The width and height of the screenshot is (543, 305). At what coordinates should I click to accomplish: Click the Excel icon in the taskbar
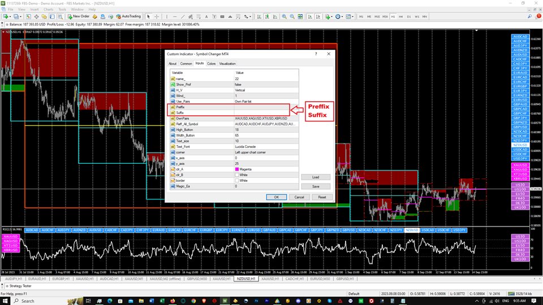click(x=162, y=301)
